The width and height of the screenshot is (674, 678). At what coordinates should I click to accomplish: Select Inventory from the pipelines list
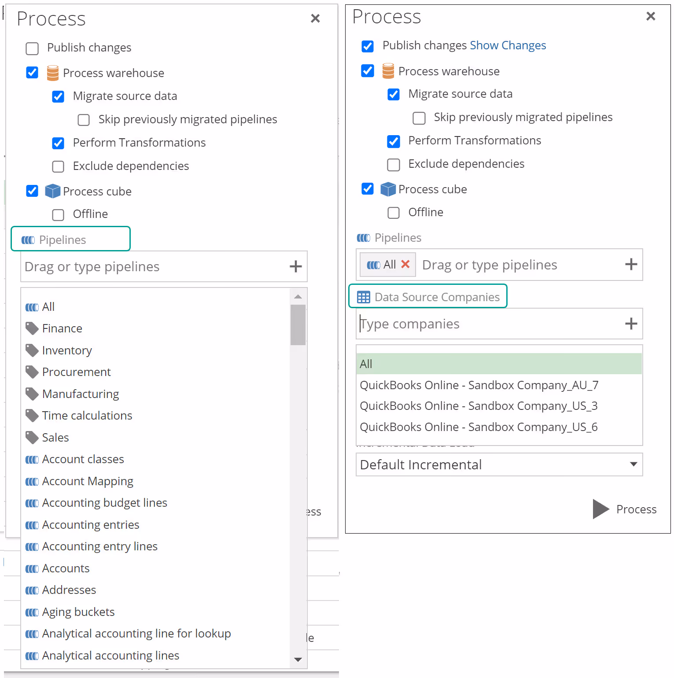[x=67, y=350]
